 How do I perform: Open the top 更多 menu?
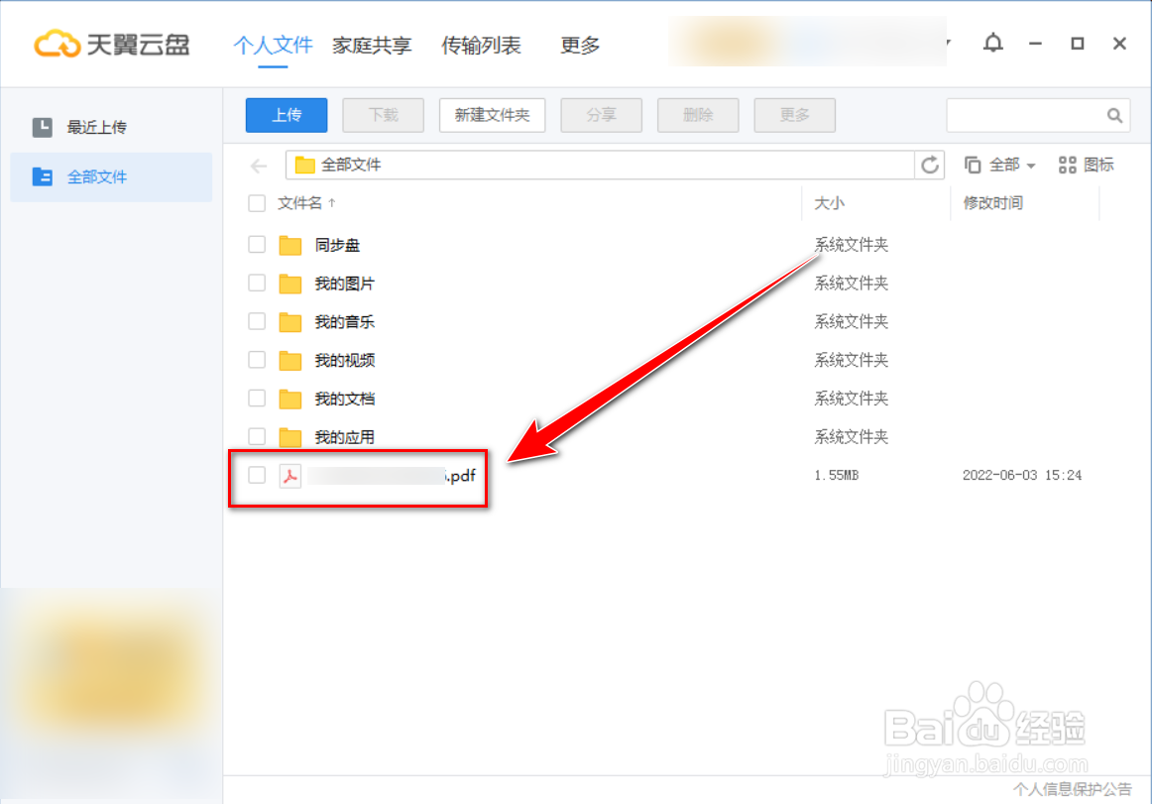[580, 46]
